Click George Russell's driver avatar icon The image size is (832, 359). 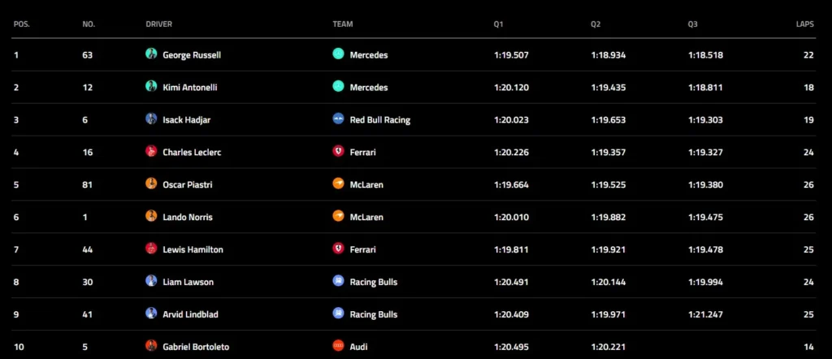point(151,54)
